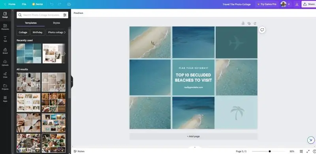Click the Try Canva Pro button
316x154 pixels.
click(x=267, y=4)
